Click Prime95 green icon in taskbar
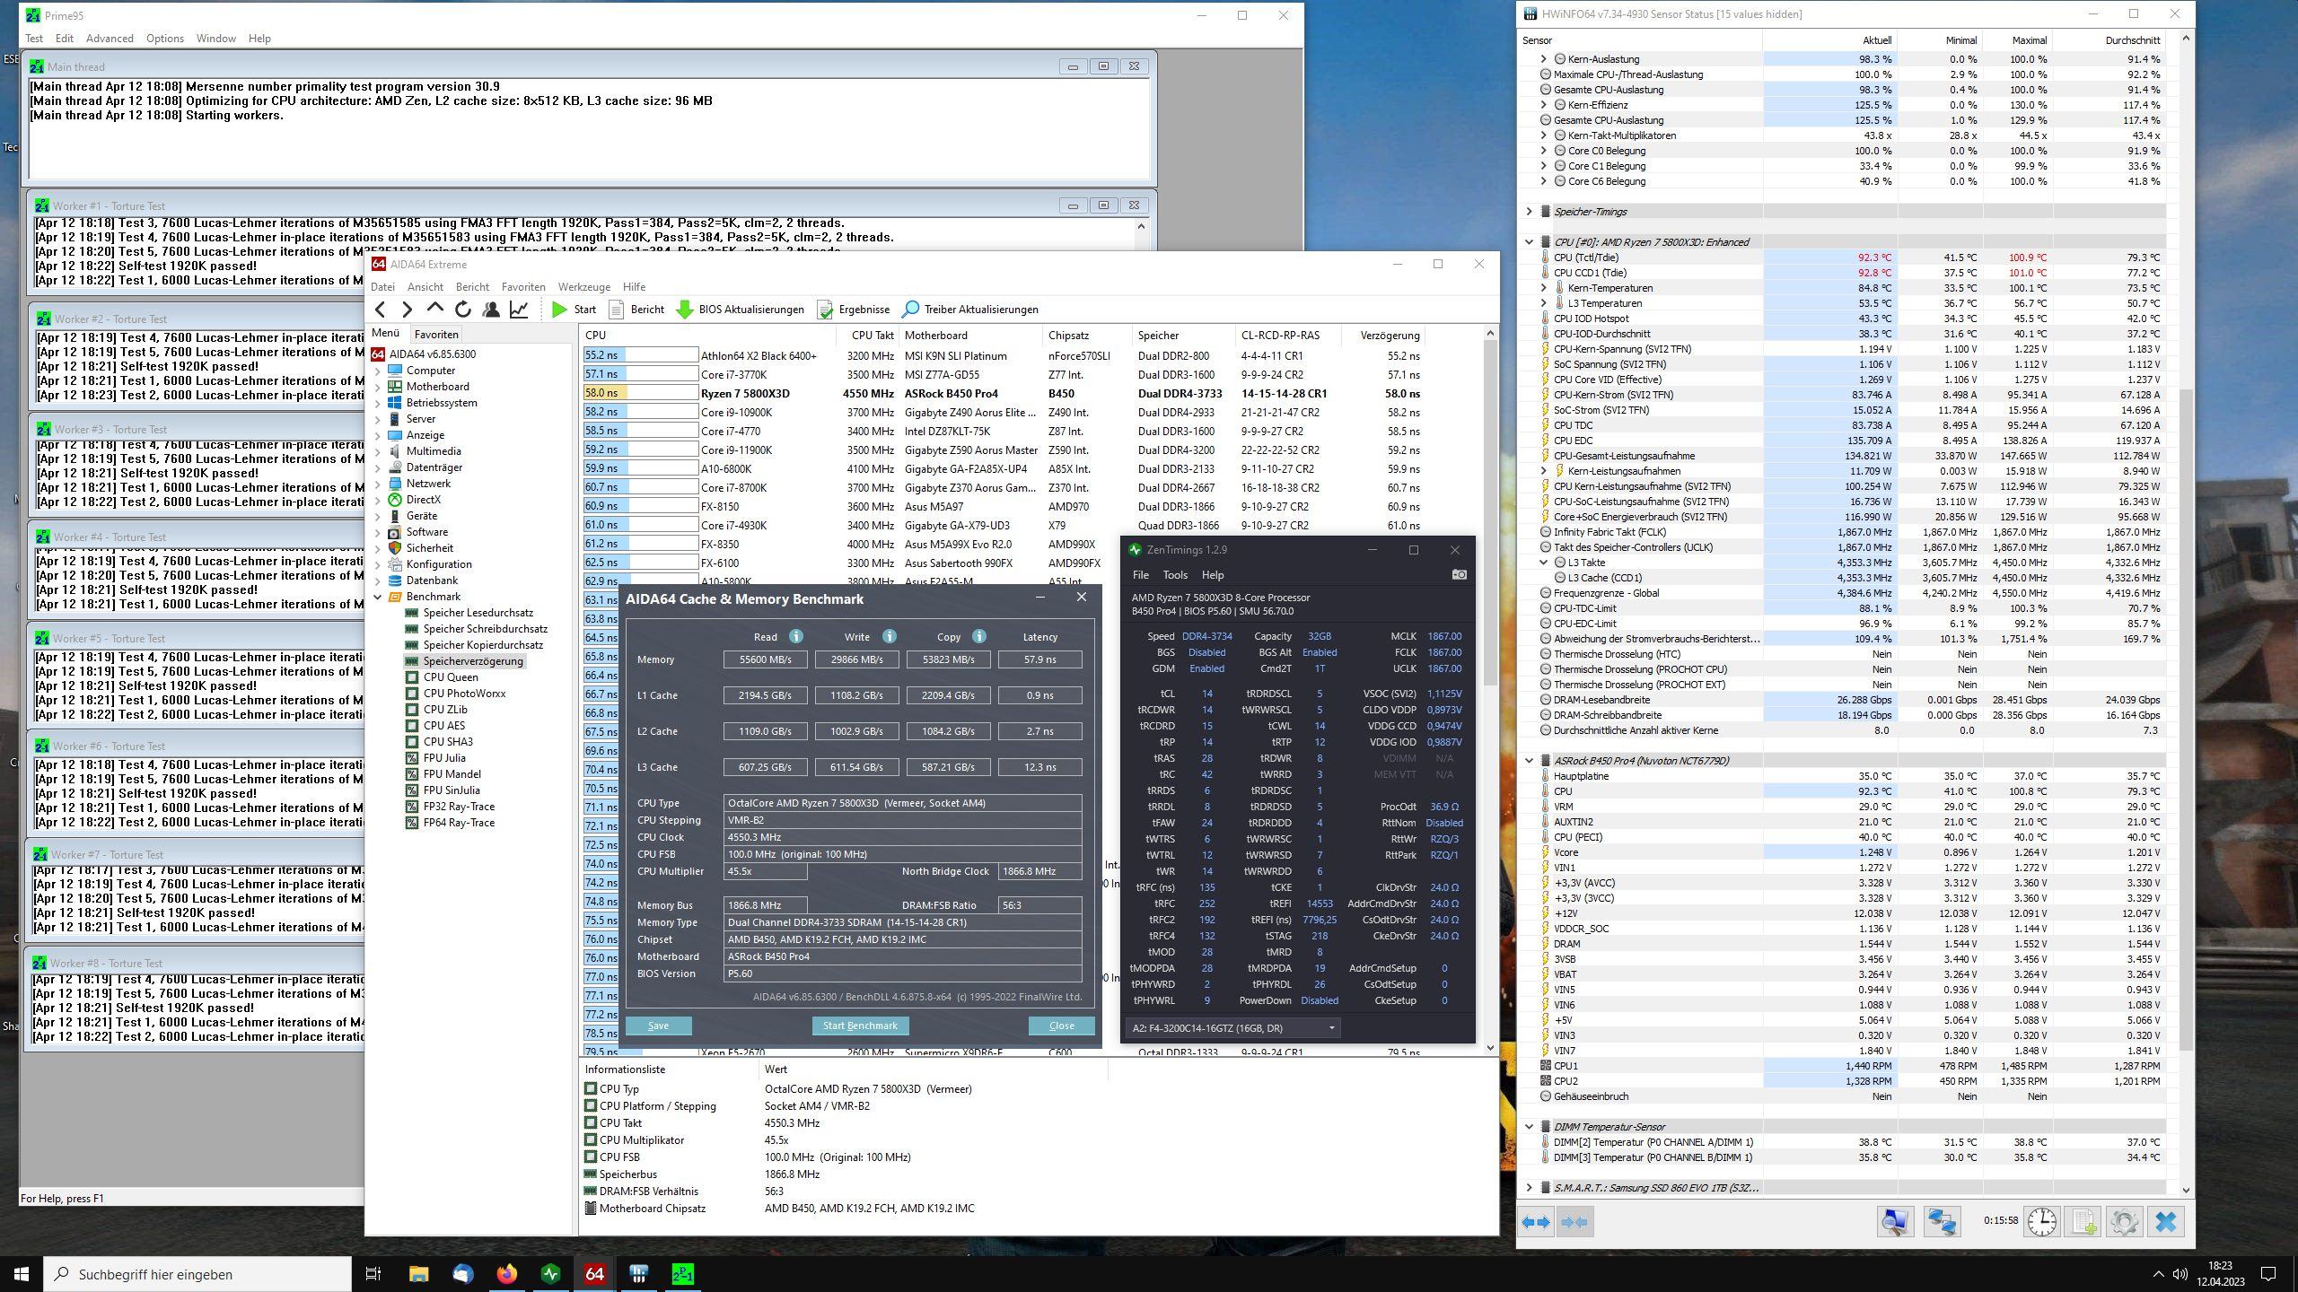The width and height of the screenshot is (2298, 1292). pos(682,1274)
